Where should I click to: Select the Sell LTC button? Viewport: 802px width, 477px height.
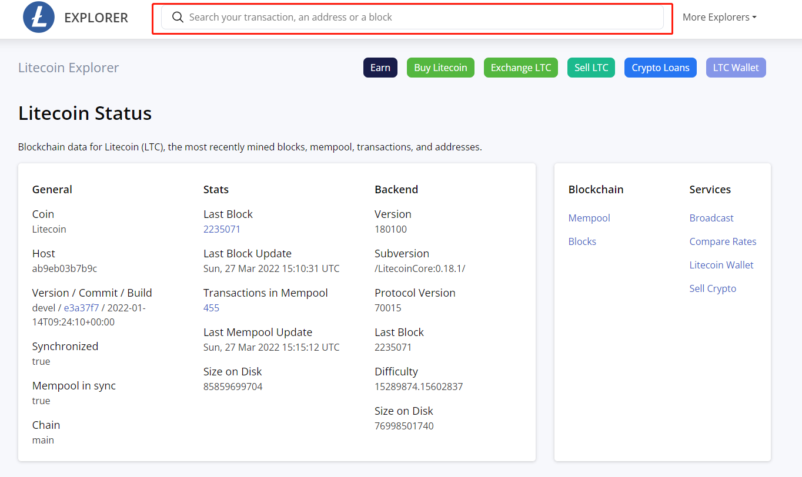(x=591, y=68)
